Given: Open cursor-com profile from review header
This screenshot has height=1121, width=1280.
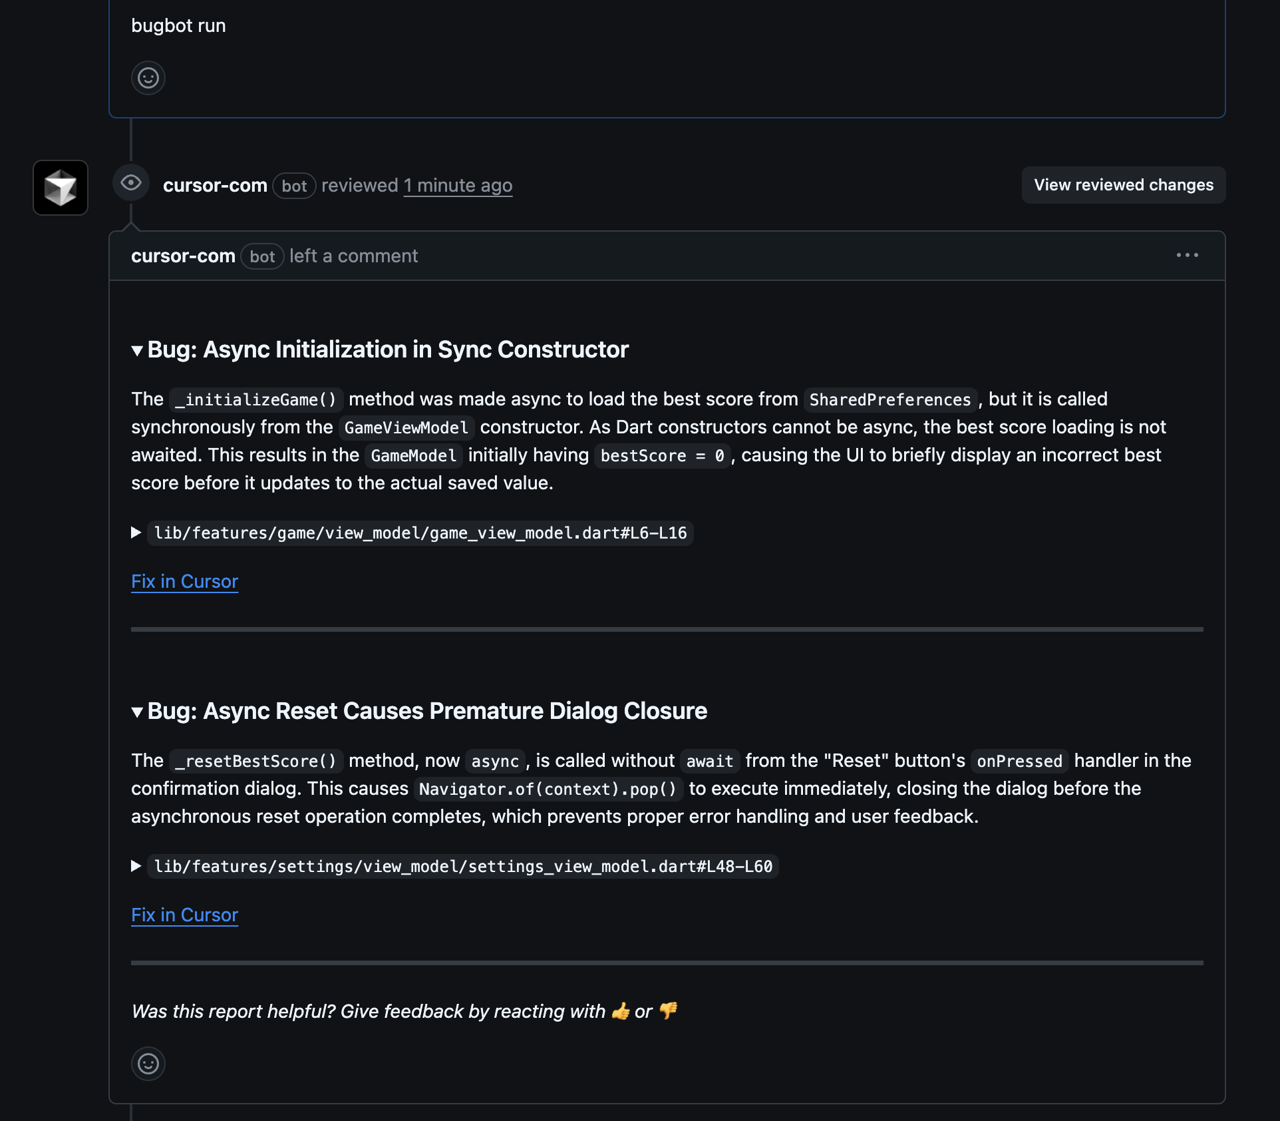Looking at the screenshot, I should [x=215, y=185].
